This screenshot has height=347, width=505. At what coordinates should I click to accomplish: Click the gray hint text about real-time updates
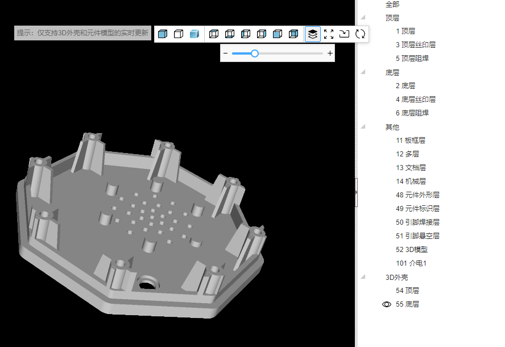tap(82, 33)
